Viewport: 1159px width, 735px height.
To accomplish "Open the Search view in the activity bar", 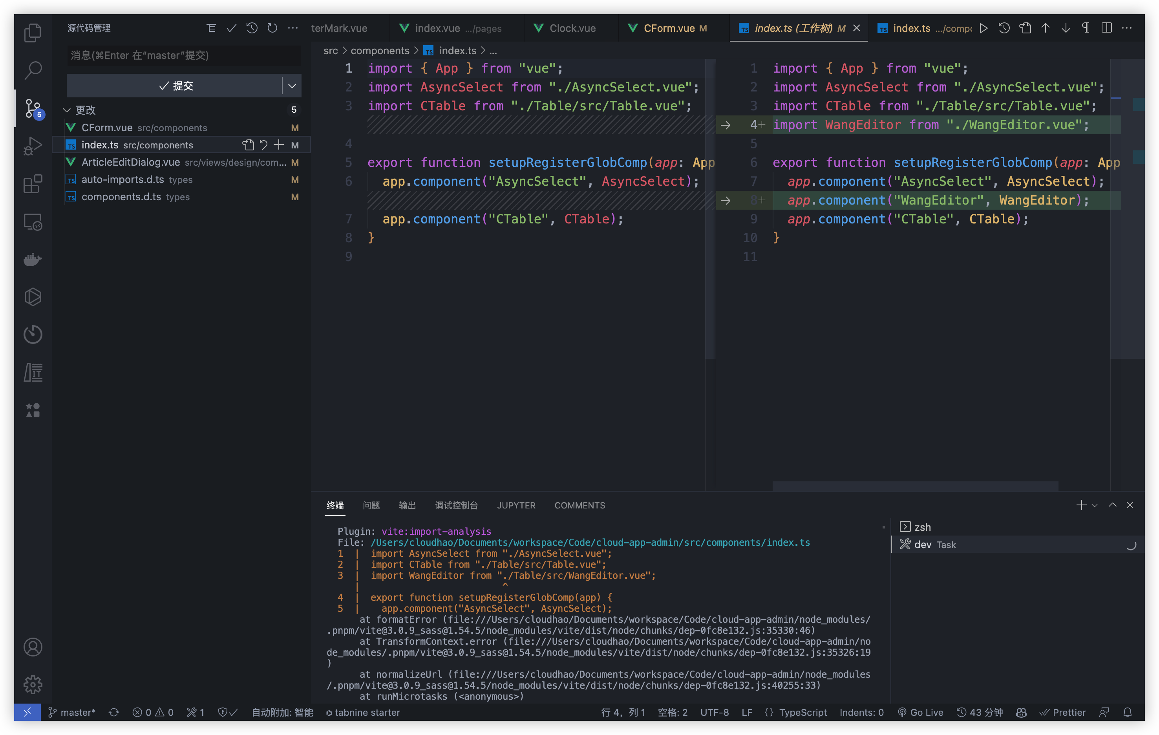I will click(x=33, y=70).
